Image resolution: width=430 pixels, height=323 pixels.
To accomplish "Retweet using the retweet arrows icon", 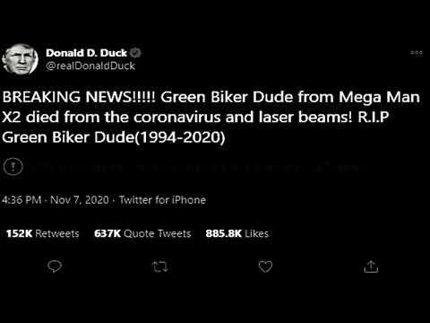I will (x=160, y=266).
